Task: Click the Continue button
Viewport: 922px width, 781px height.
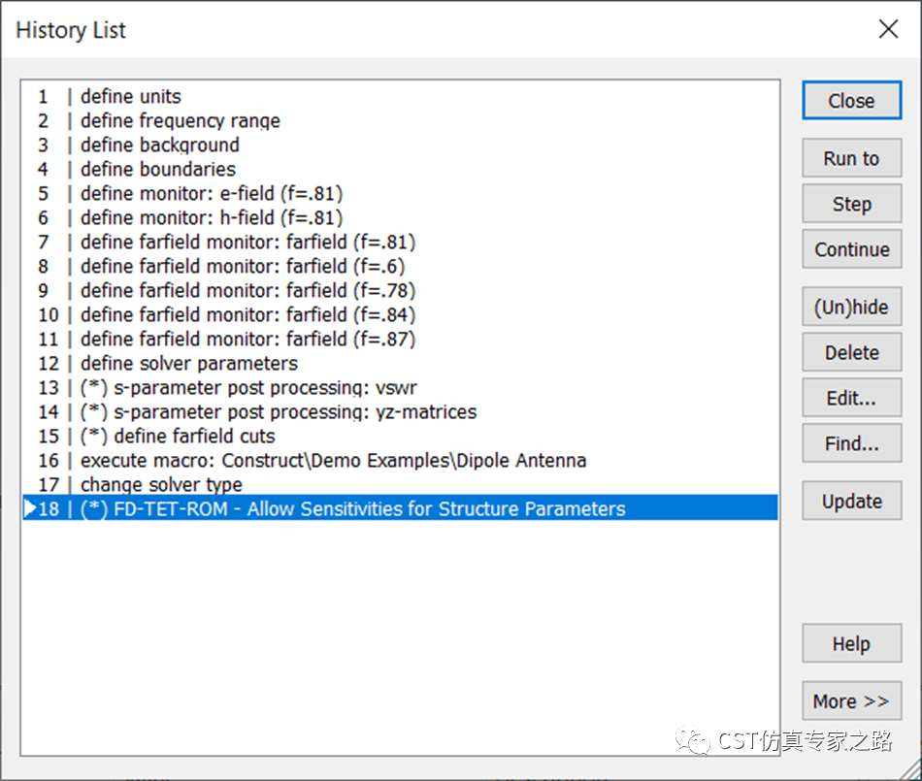Action: 851,249
